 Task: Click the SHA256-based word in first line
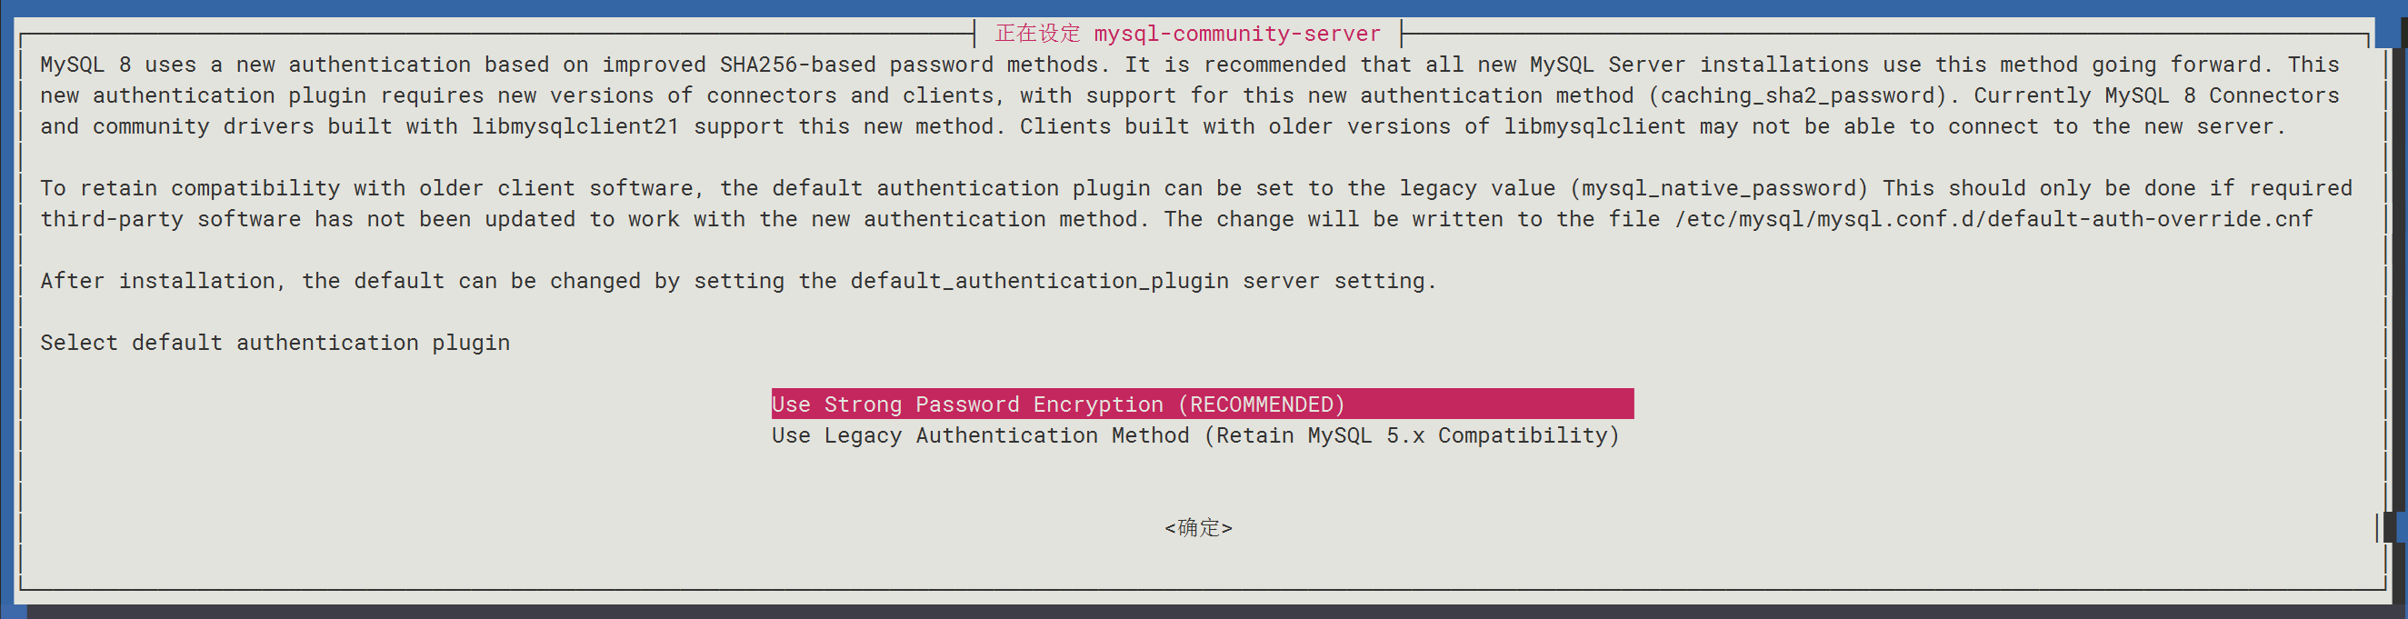797,65
